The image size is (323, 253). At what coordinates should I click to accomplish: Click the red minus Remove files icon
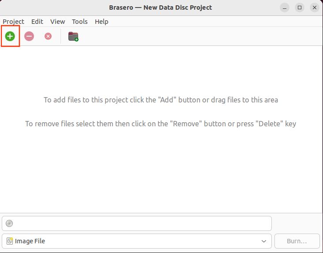click(x=29, y=36)
